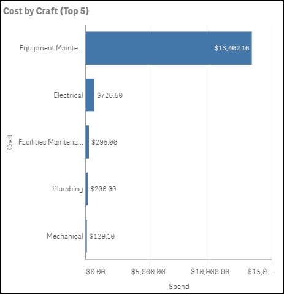Click the Mechanical craft label
Image resolution: width=284 pixels, height=294 pixels.
(65, 236)
